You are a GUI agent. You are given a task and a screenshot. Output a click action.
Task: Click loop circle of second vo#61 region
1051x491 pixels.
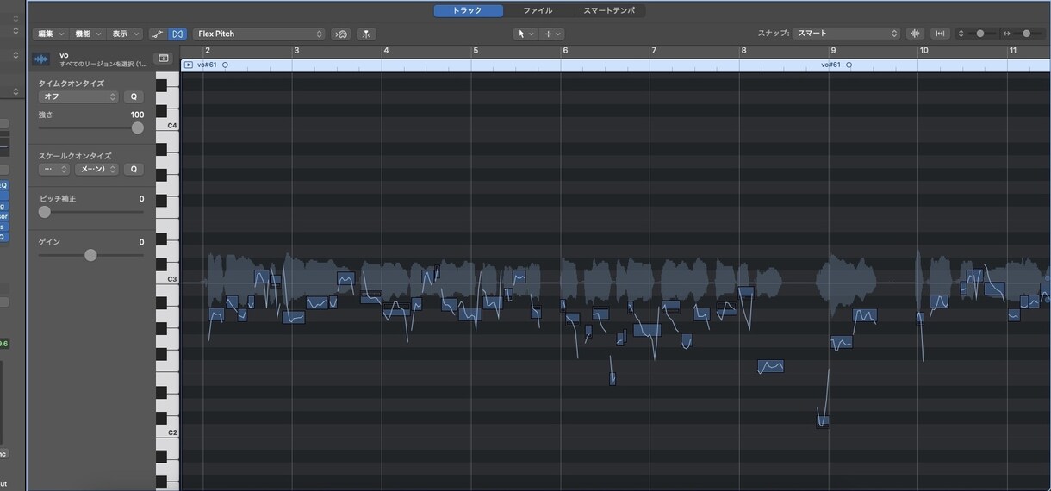point(849,65)
